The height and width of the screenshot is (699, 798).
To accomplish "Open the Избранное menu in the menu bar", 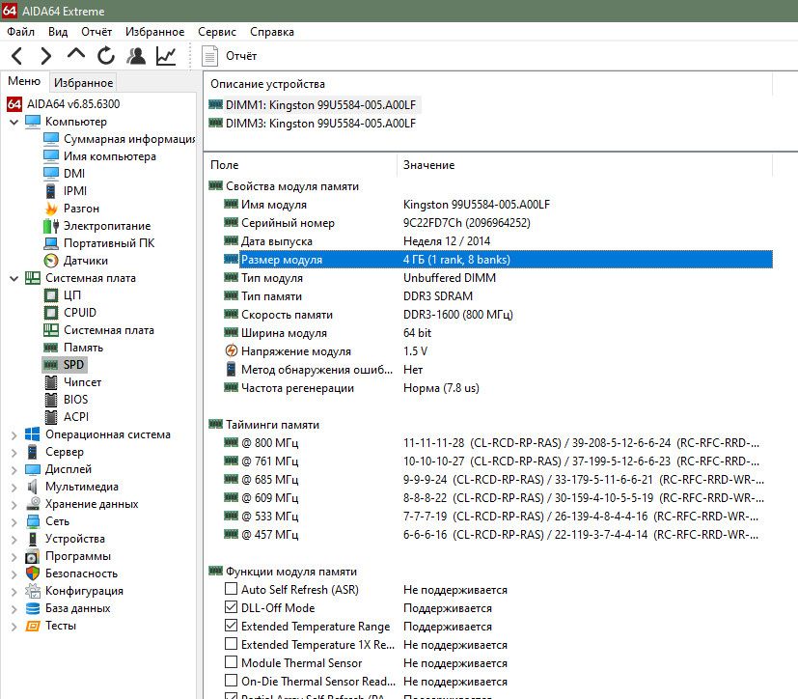I will (154, 32).
